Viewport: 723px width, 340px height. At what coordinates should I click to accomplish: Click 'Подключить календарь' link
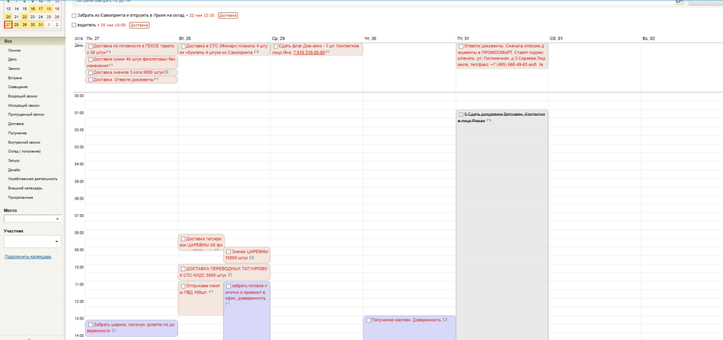click(28, 256)
